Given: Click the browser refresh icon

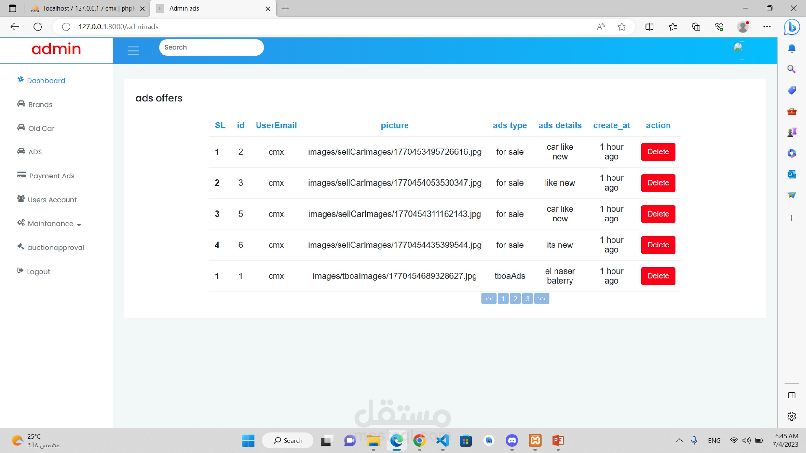Looking at the screenshot, I should point(38,27).
